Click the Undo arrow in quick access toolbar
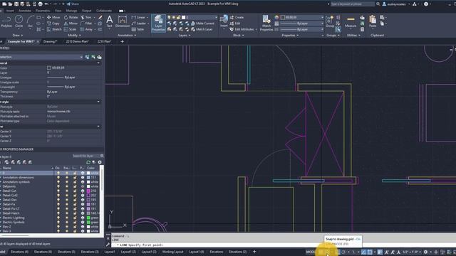456x256 pixels. (46, 4)
